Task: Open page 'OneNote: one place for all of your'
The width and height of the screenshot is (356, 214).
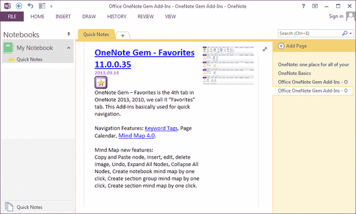Action: coord(313,65)
